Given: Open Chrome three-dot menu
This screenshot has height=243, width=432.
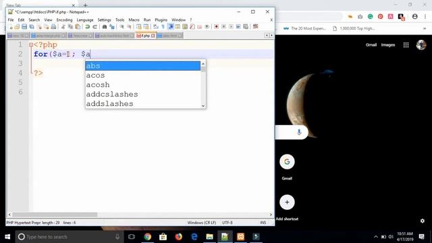Looking at the screenshot, I should pyautogui.click(x=425, y=17).
